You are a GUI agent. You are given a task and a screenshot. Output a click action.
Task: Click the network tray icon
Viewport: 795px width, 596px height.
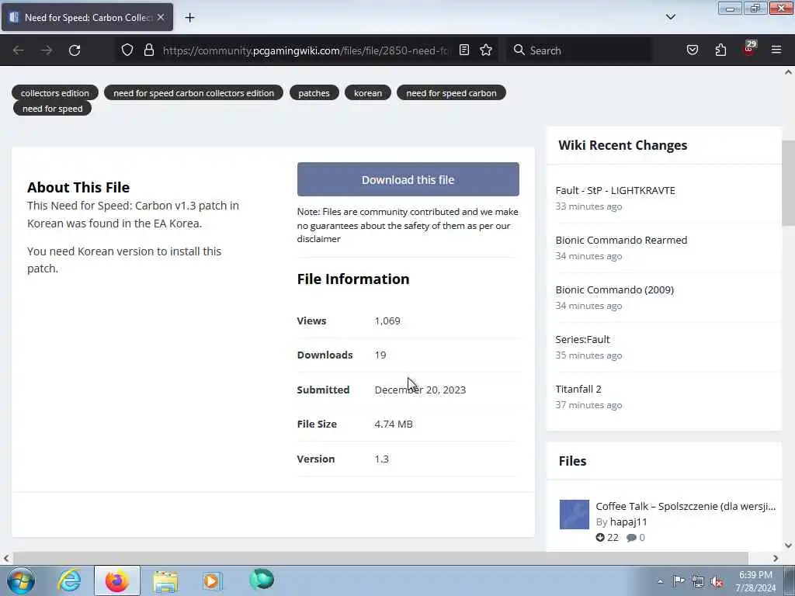(x=698, y=581)
